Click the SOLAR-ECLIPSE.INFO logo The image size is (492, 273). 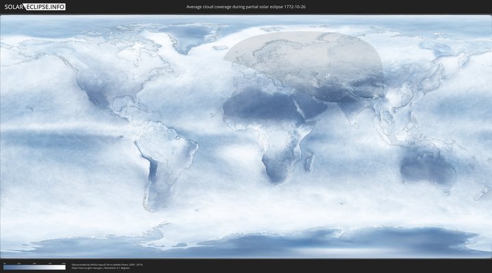[35, 7]
